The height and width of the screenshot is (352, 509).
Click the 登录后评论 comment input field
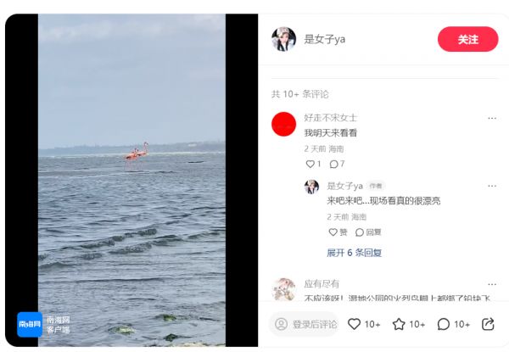pyautogui.click(x=305, y=324)
